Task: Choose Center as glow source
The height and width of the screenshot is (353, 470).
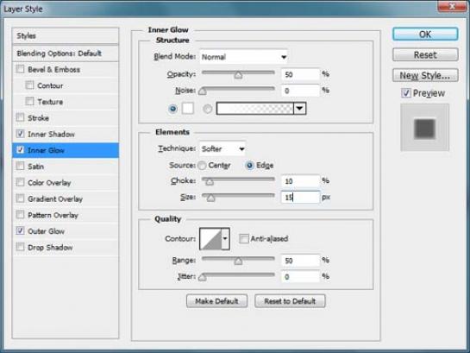Action: (x=202, y=165)
